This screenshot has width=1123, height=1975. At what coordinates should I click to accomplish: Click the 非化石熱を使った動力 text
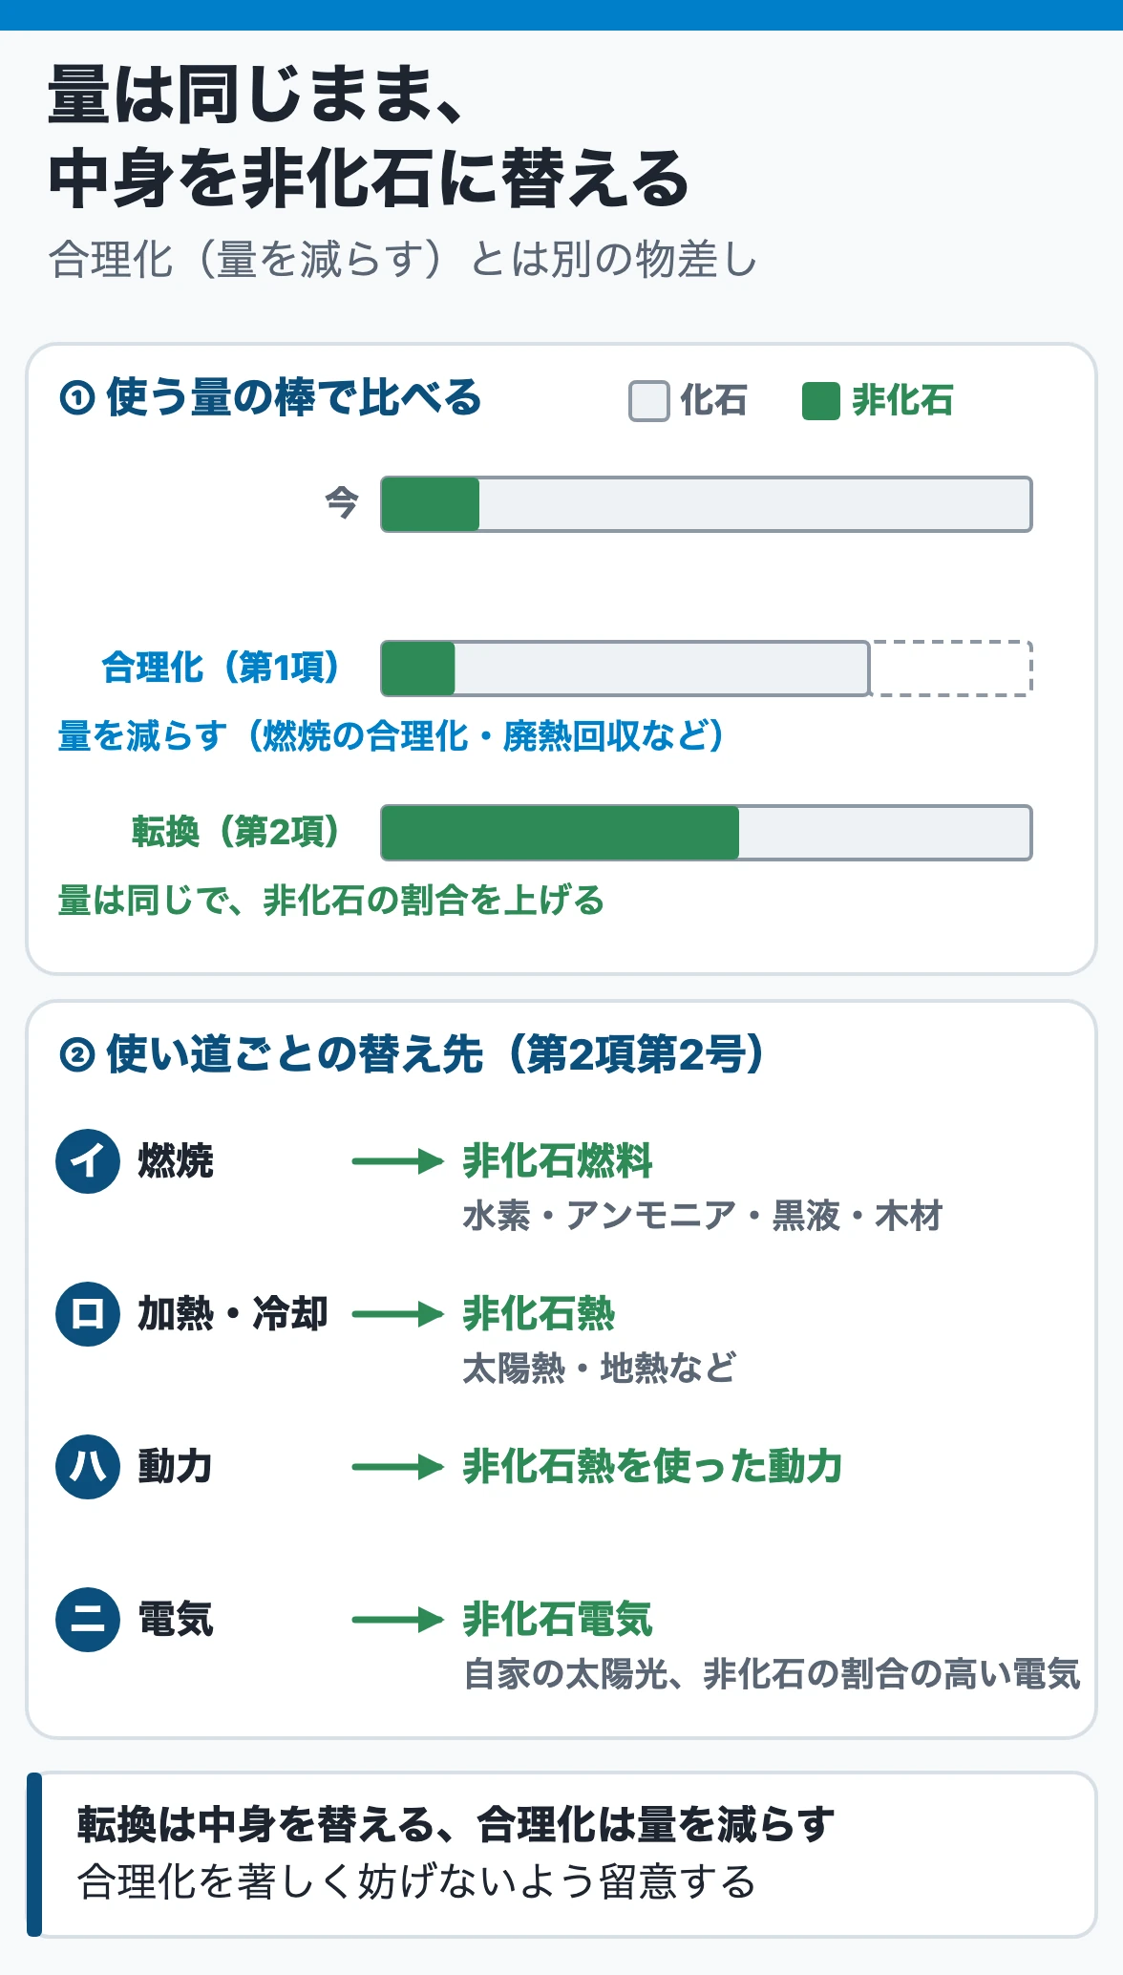652,1467
